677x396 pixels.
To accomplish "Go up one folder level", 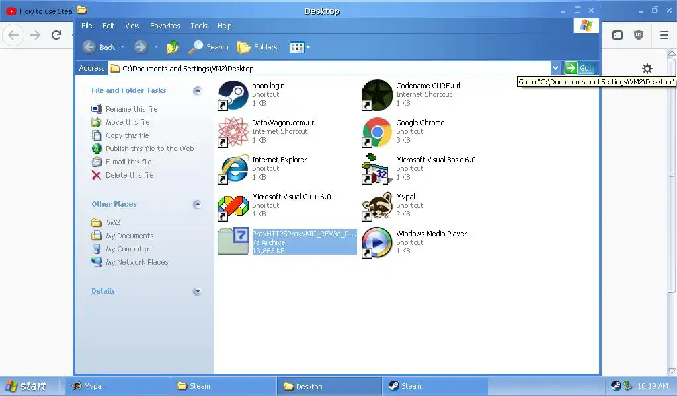I will click(x=173, y=47).
